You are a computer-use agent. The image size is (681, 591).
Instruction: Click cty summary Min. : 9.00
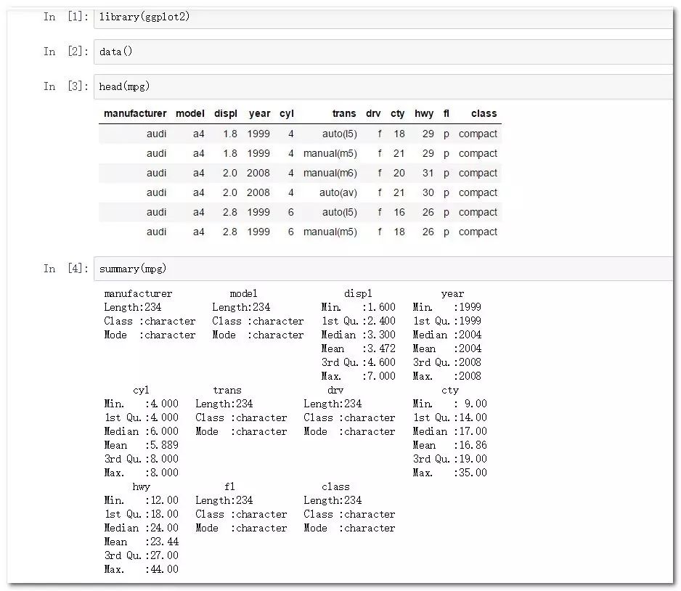point(449,404)
